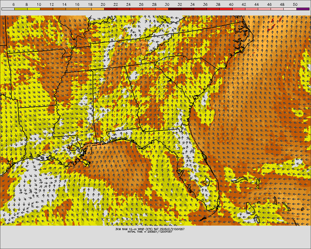The image size is (311, 249).
Task: Select the legend value "14"
Action: (65, 4)
